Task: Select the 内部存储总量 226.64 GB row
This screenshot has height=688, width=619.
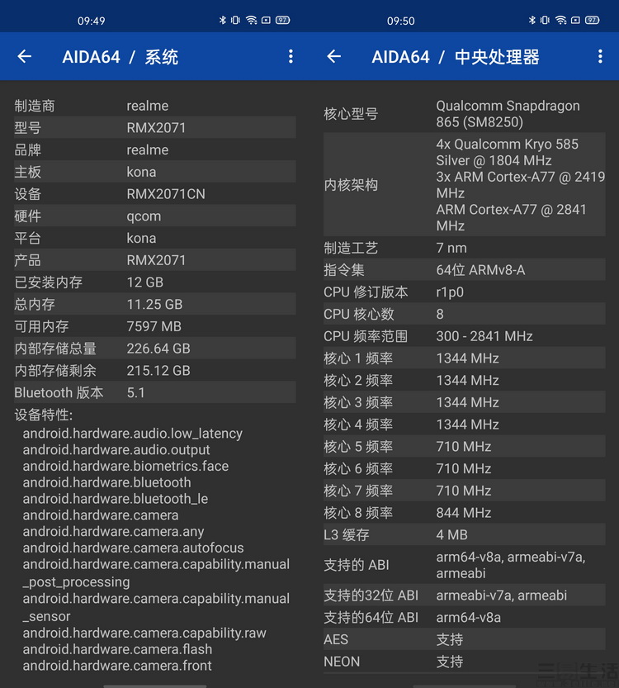Action: point(155,349)
